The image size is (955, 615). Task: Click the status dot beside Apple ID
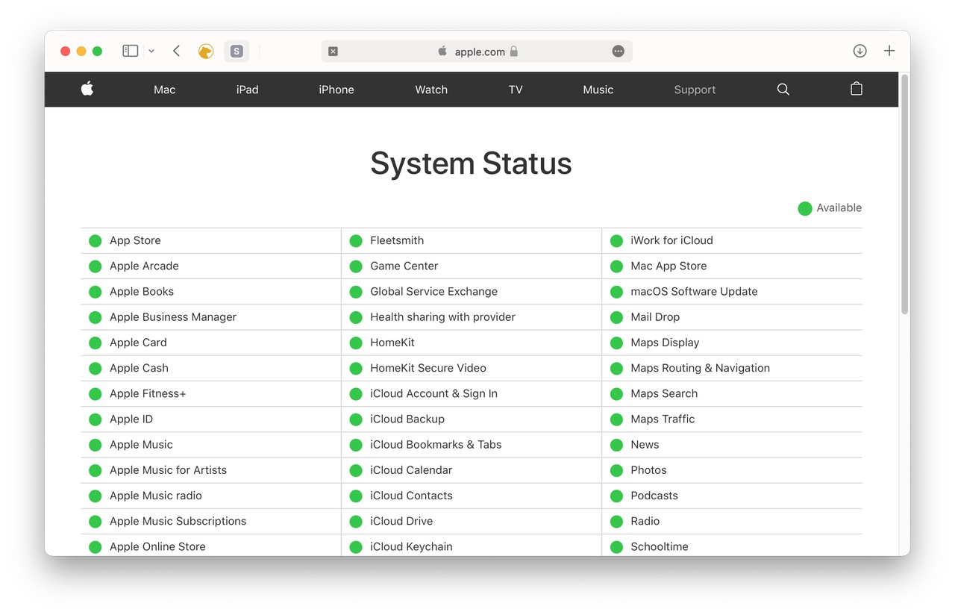click(95, 419)
